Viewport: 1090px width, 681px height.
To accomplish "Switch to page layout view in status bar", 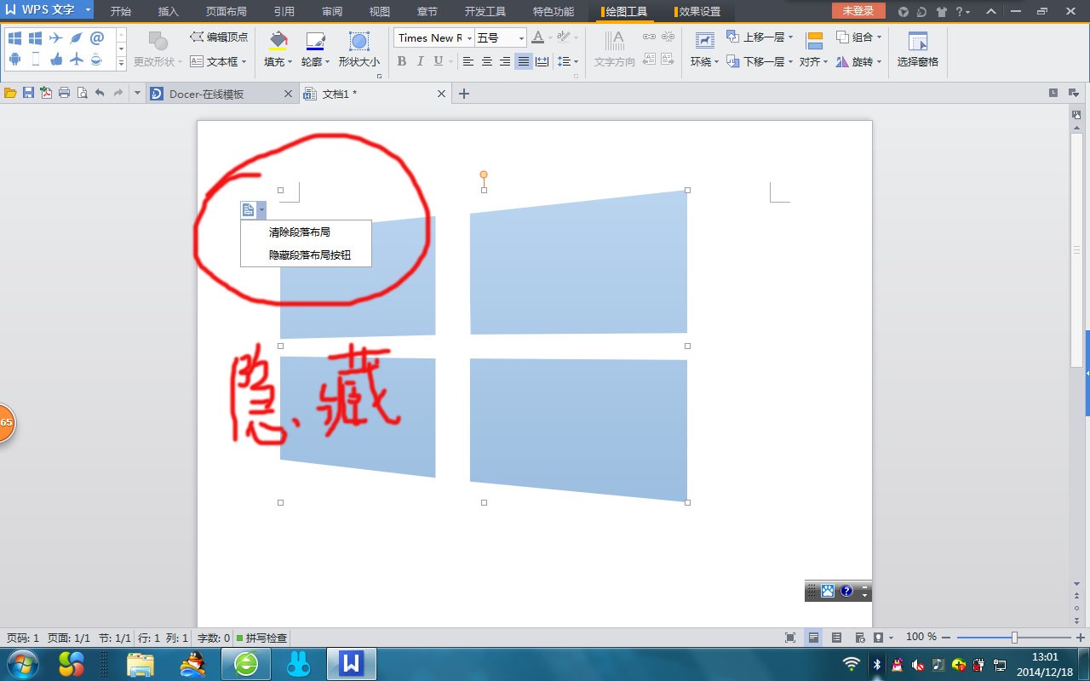I will (x=813, y=638).
